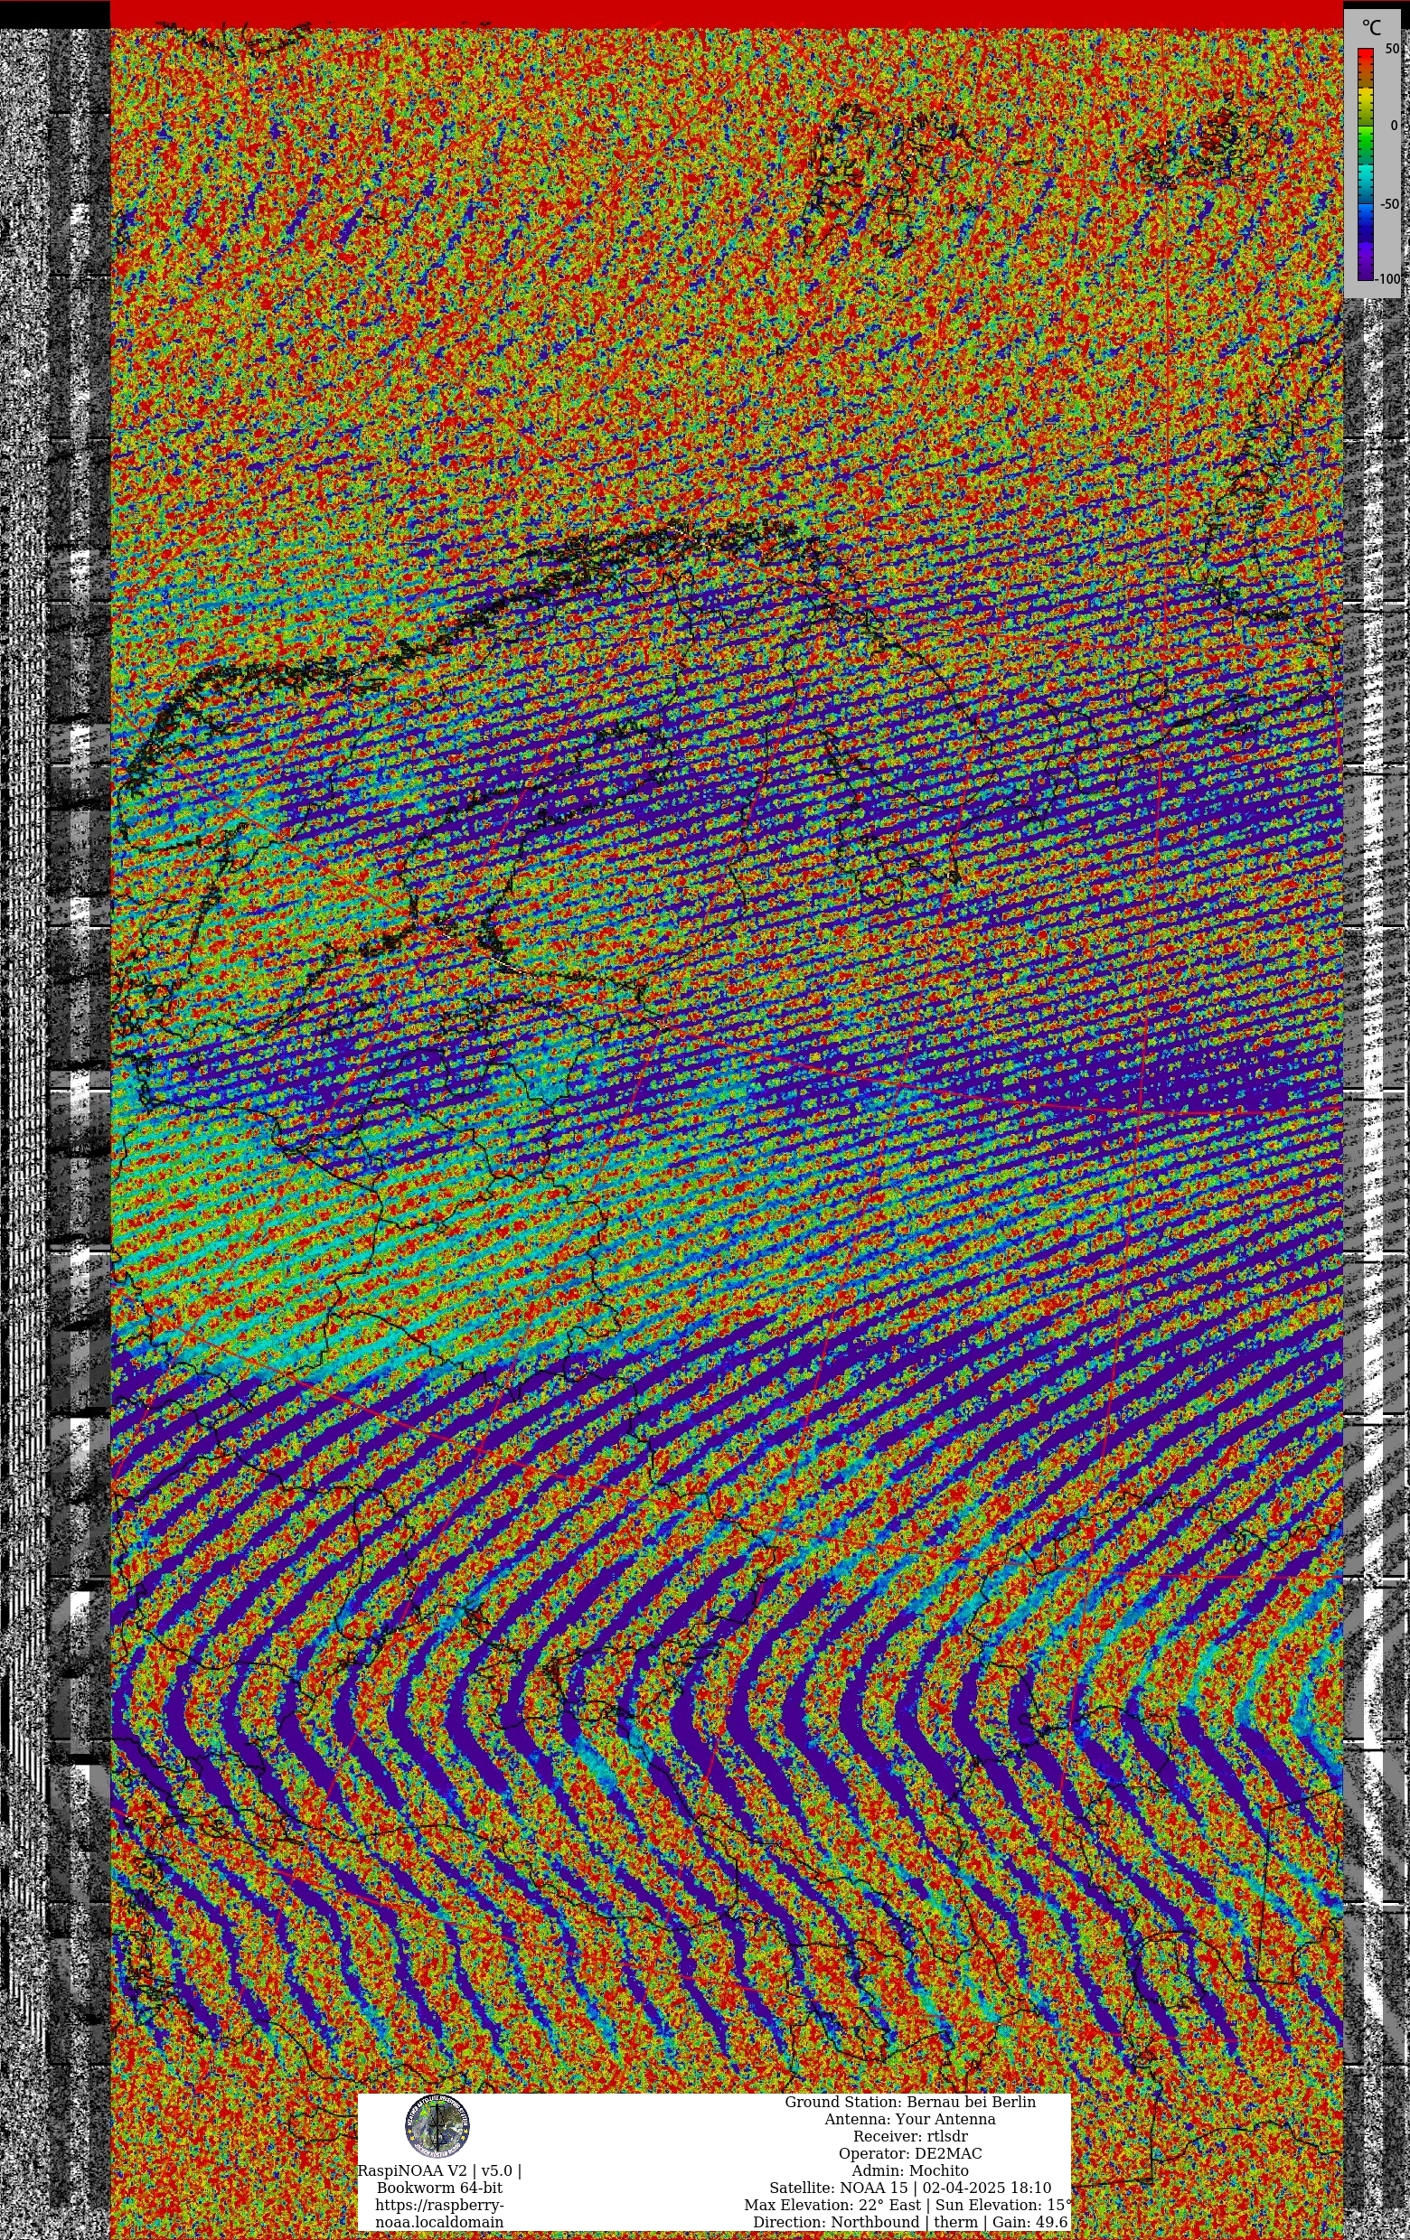Click the "Bookworm 64-bit" text
Screen dimensions: 1410x2240
[x=439, y=2188]
